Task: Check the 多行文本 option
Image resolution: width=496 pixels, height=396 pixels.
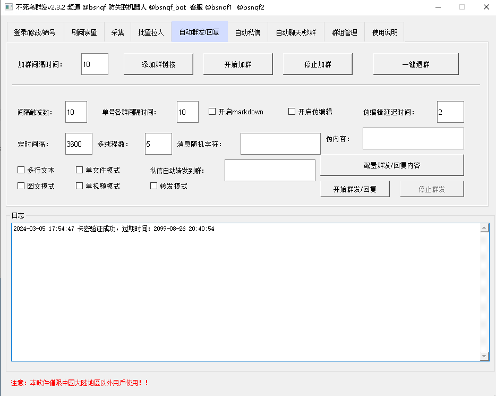Action: [x=21, y=170]
